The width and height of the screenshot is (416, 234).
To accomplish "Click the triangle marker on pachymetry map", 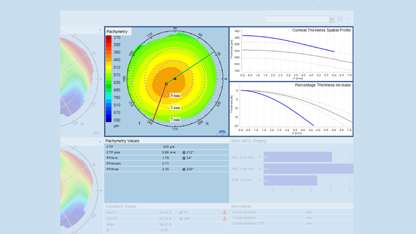I will point(175,78).
